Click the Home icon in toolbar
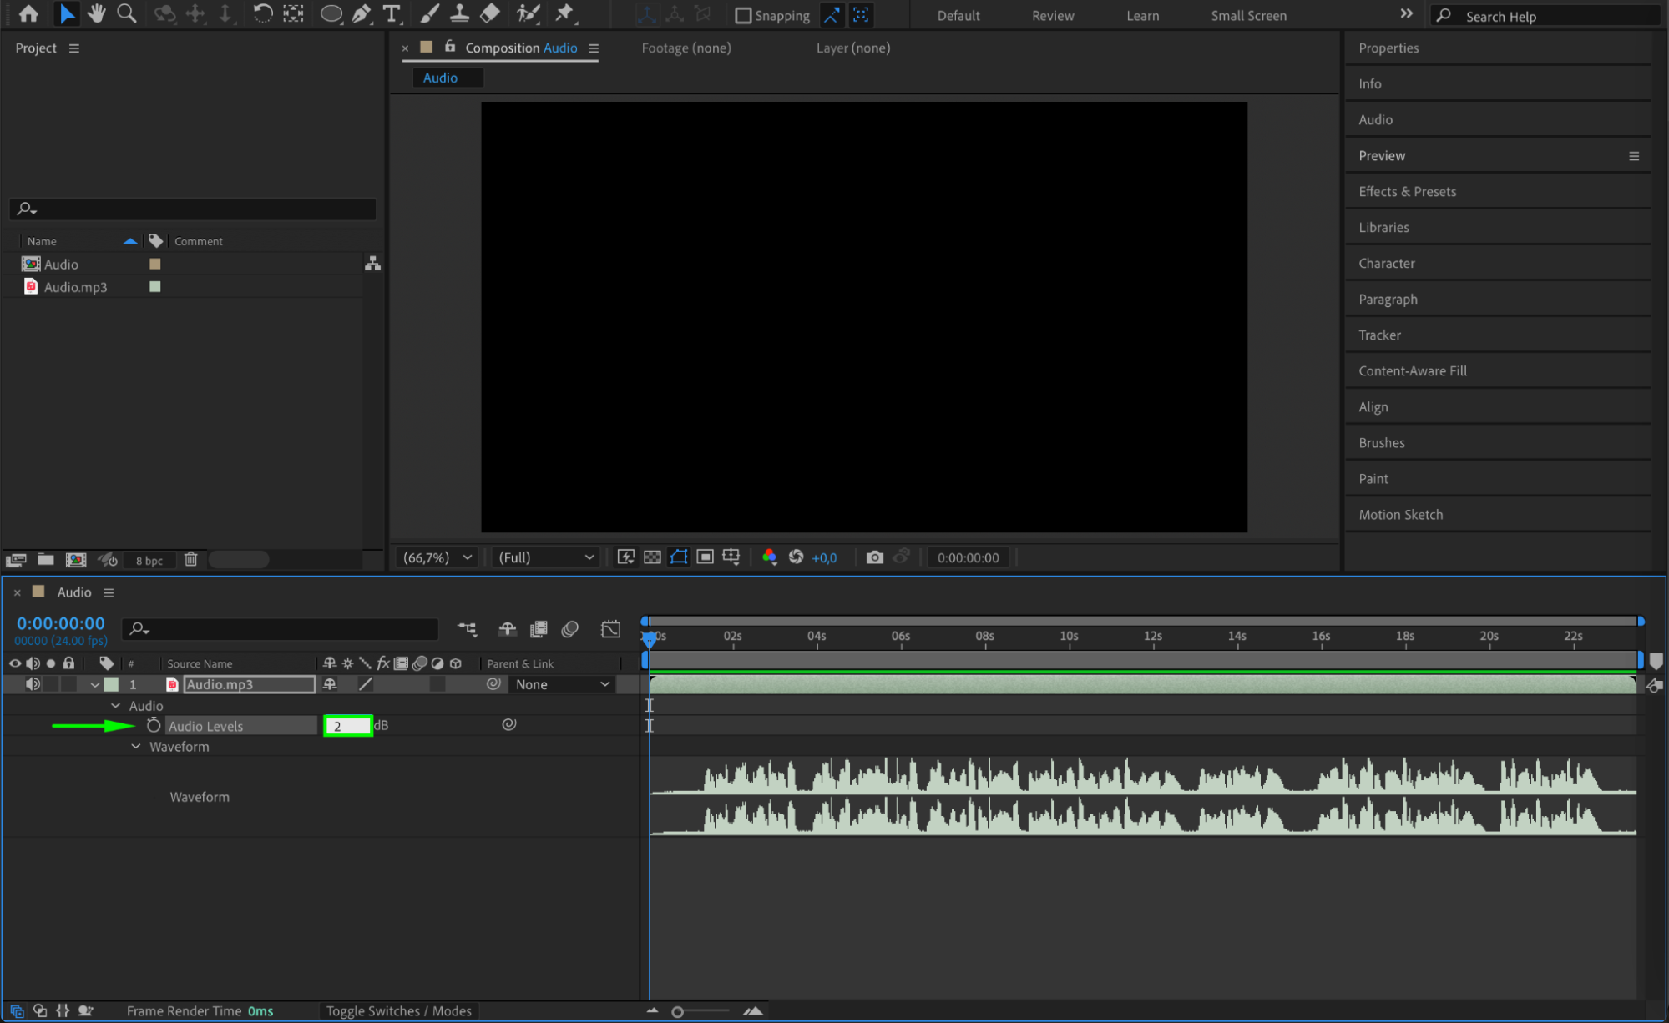Image resolution: width=1669 pixels, height=1023 pixels. (28, 13)
